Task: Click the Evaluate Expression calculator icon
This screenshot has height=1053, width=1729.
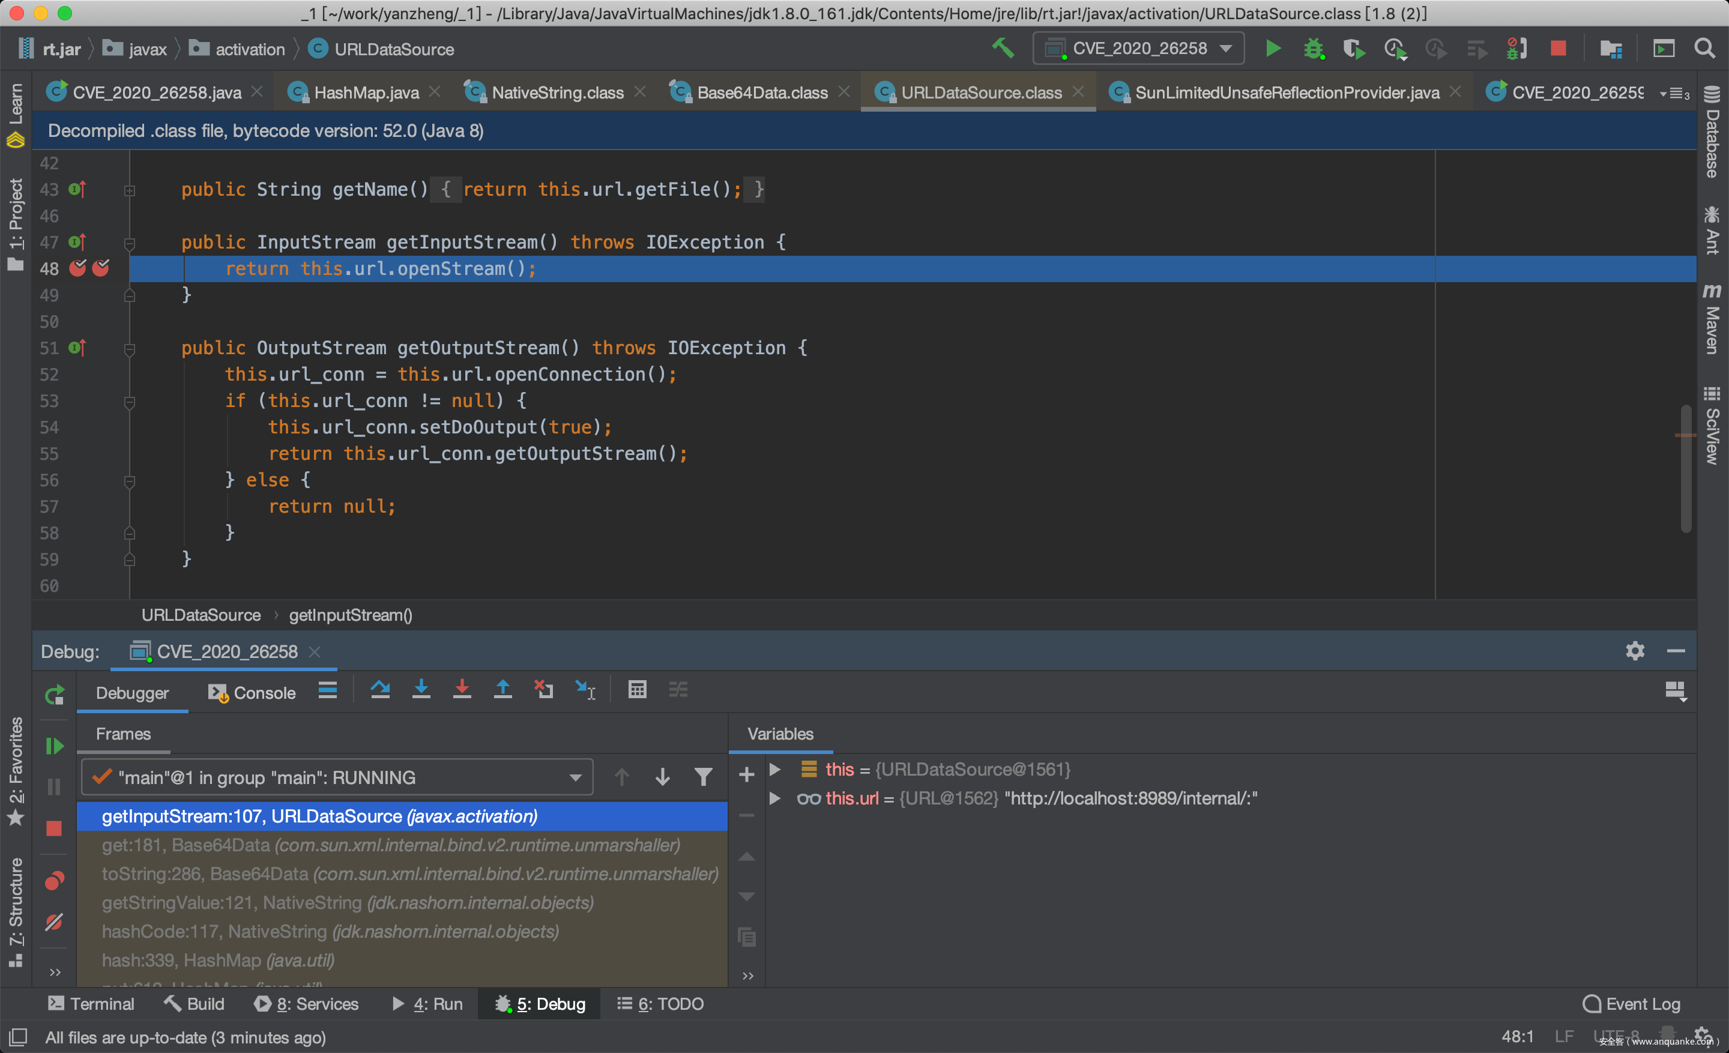Action: coord(636,690)
